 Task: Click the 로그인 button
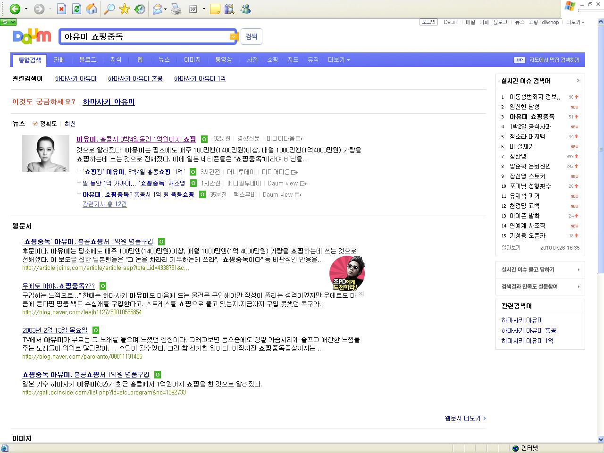pos(428,22)
